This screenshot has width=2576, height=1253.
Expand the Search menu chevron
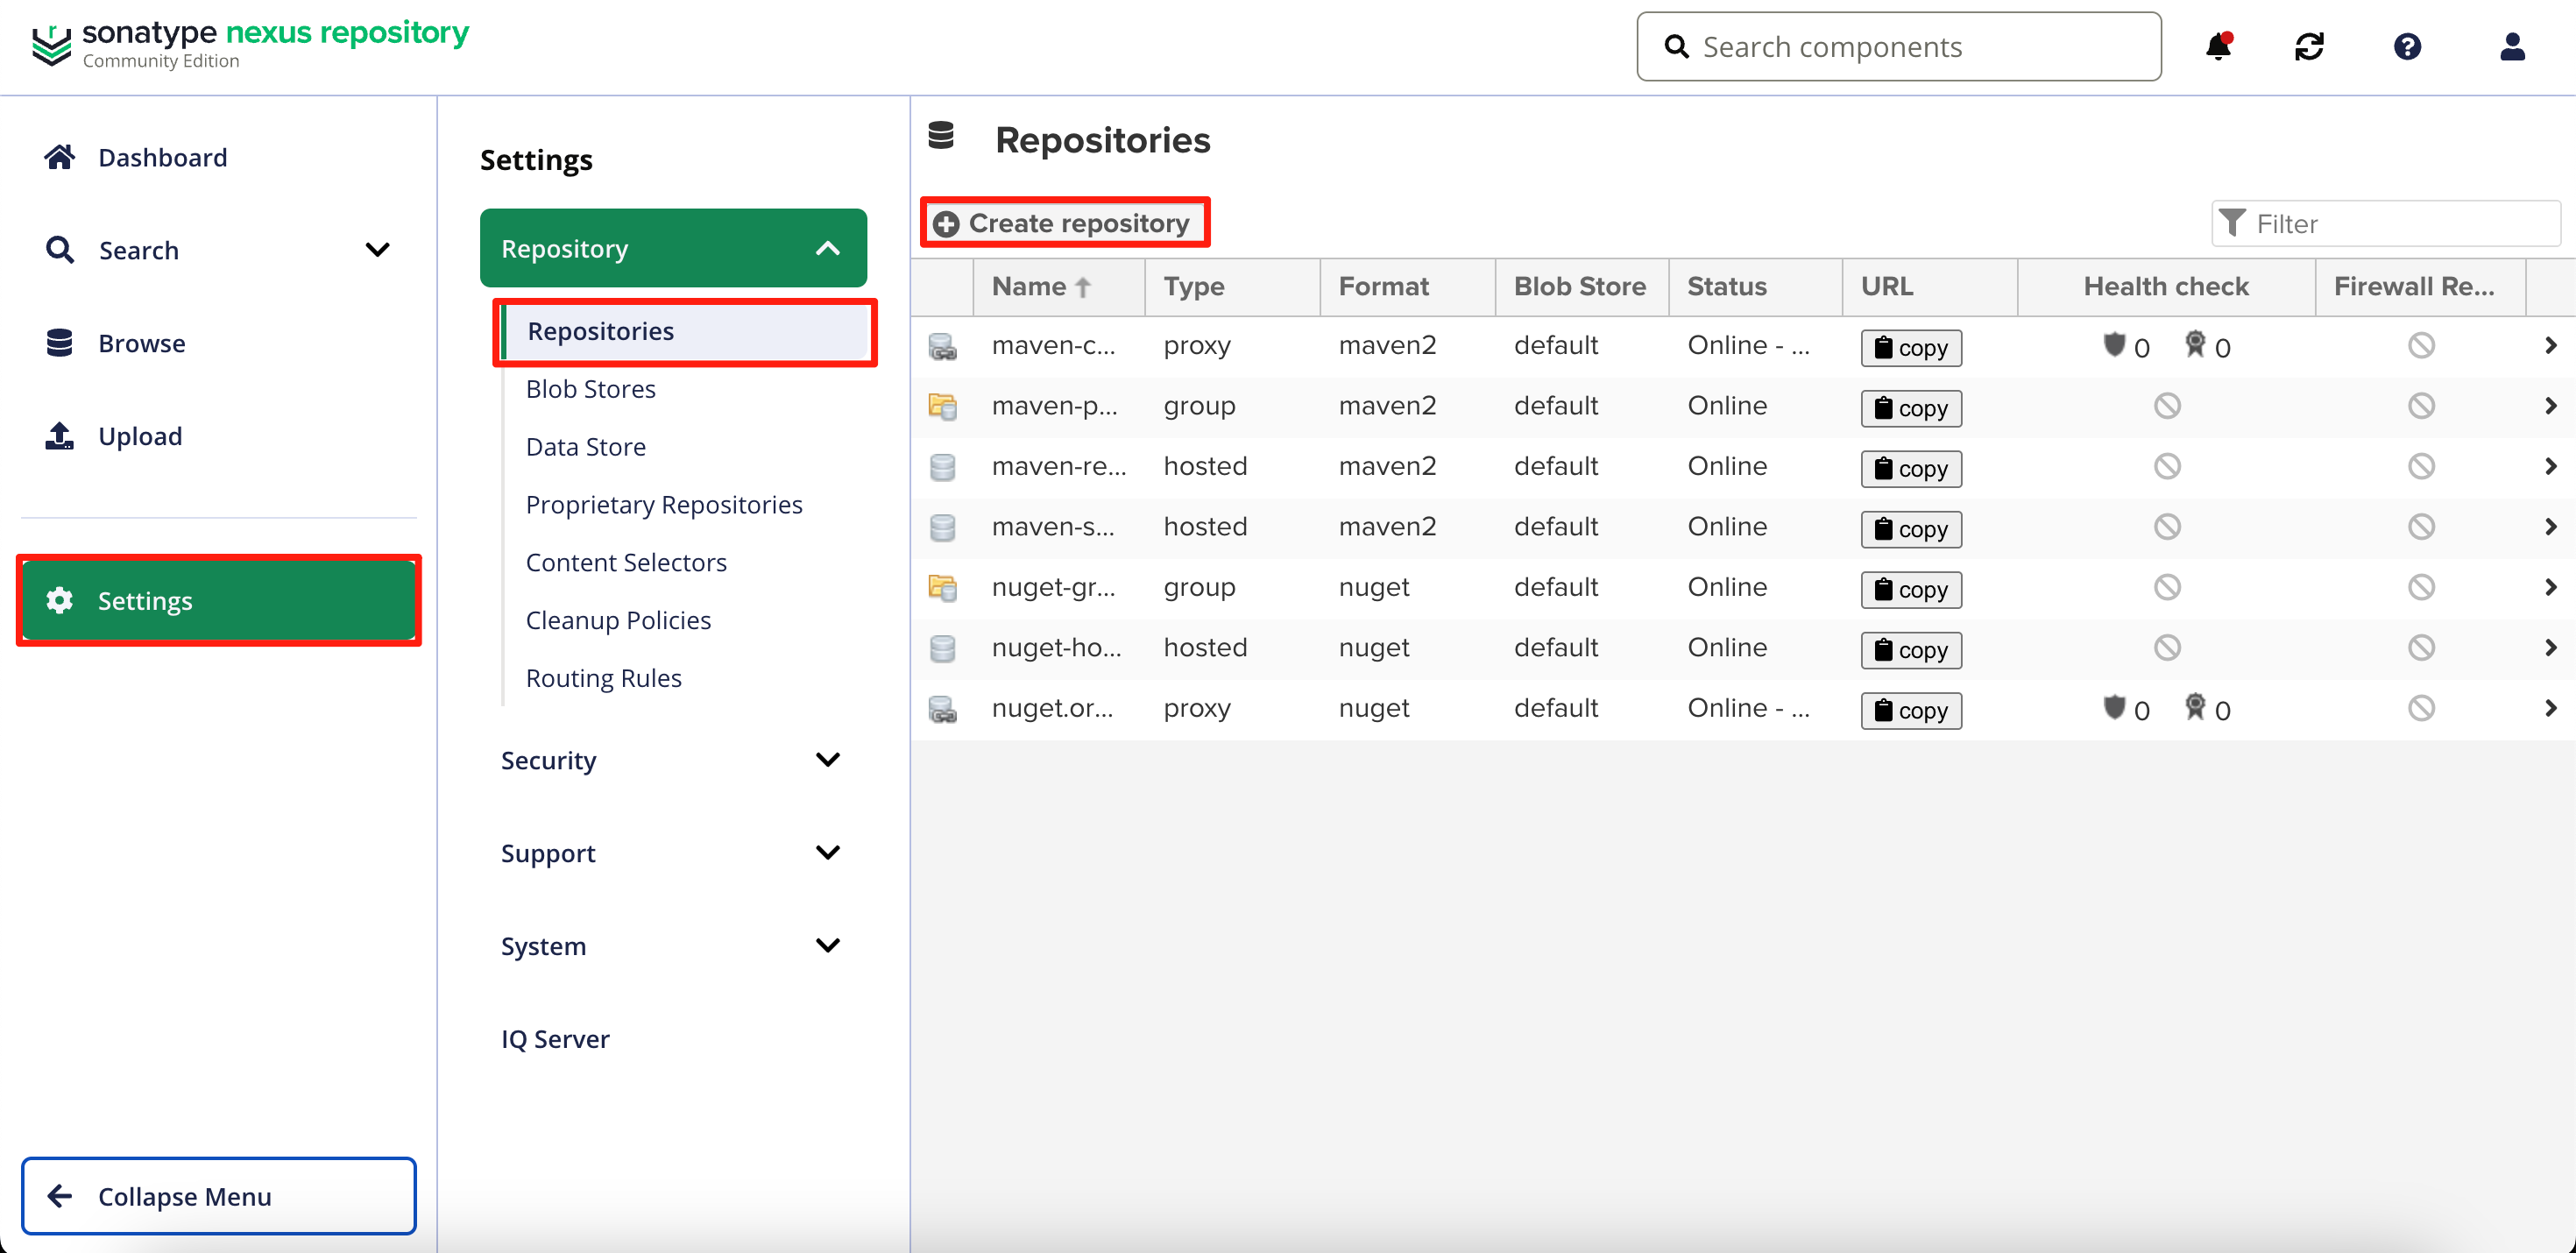pos(377,250)
